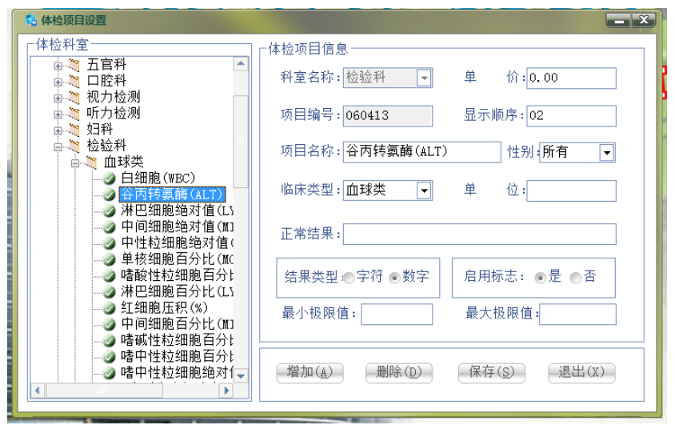Select the 口腔科 department row

coord(106,81)
